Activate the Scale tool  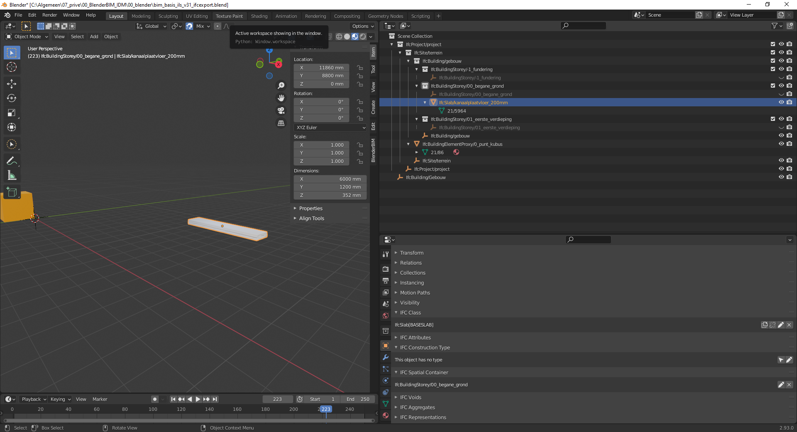pyautogui.click(x=12, y=113)
